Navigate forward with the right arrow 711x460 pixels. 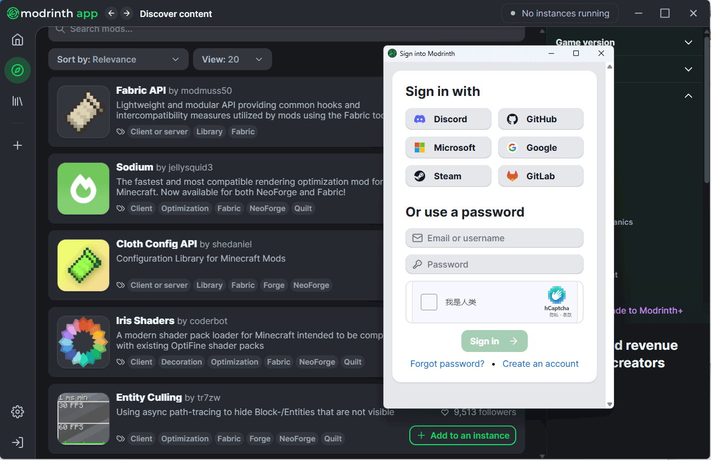127,13
